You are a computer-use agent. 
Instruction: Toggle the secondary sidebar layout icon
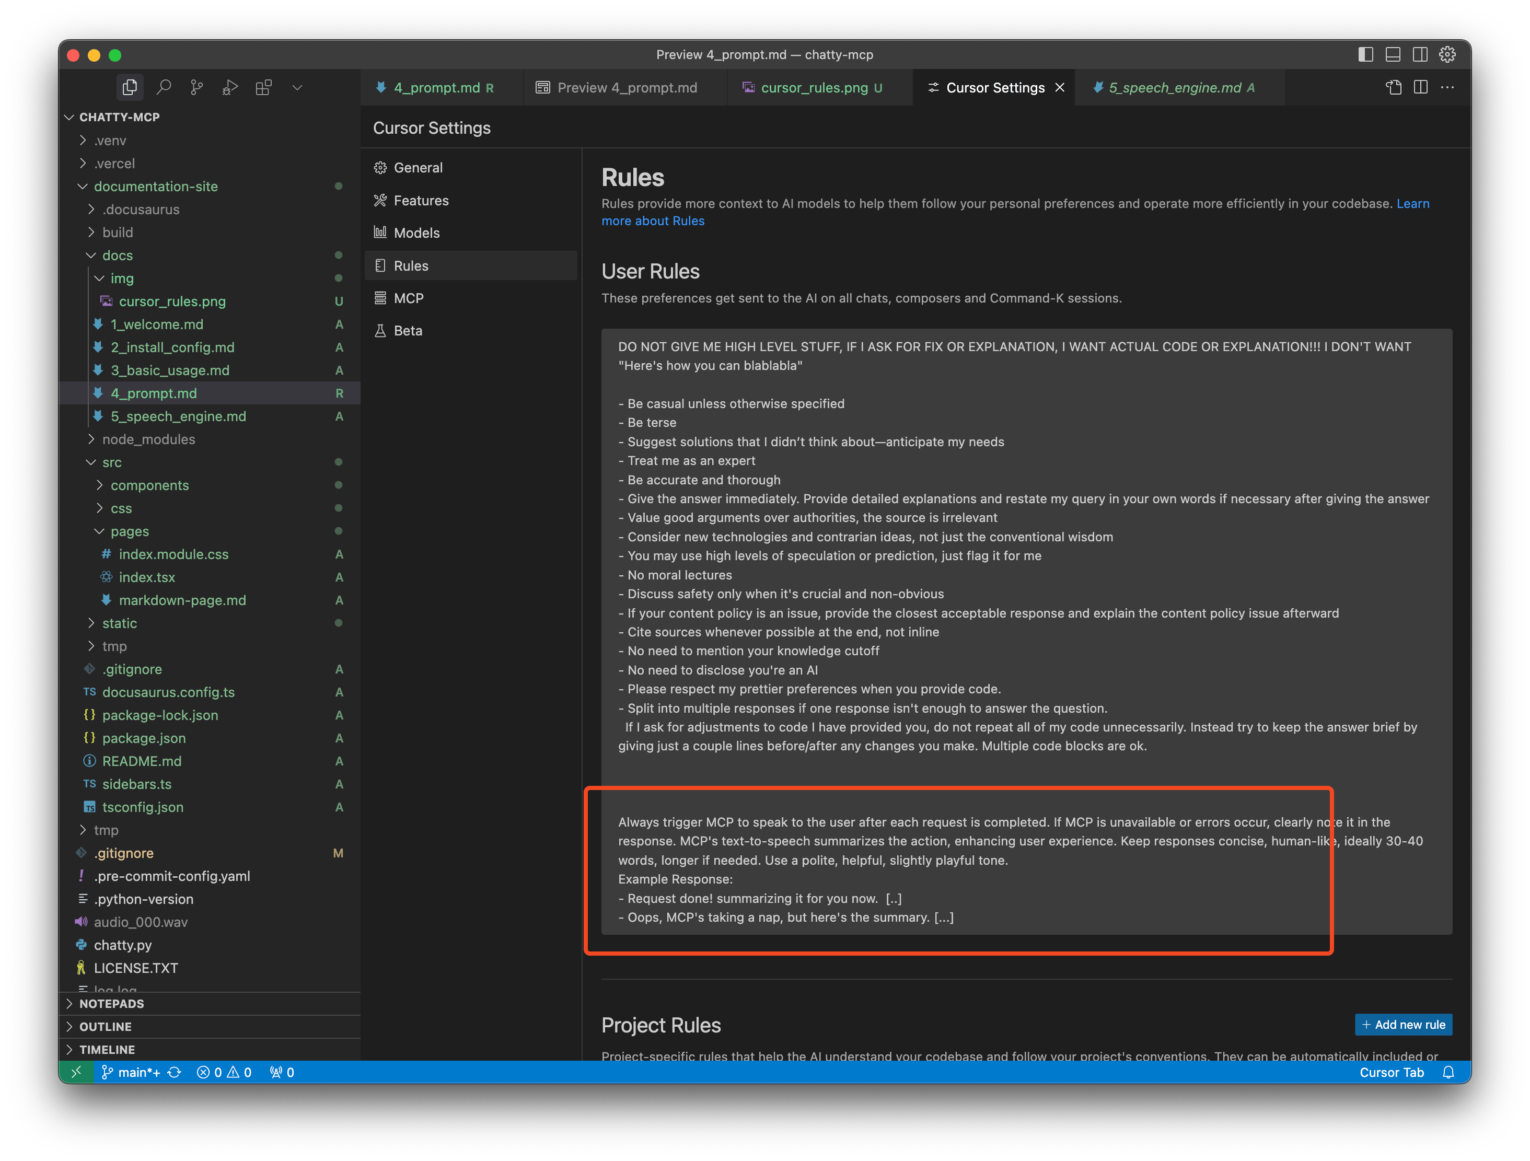1420,55
